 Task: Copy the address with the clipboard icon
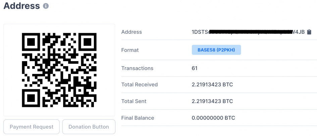pyautogui.click(x=309, y=32)
